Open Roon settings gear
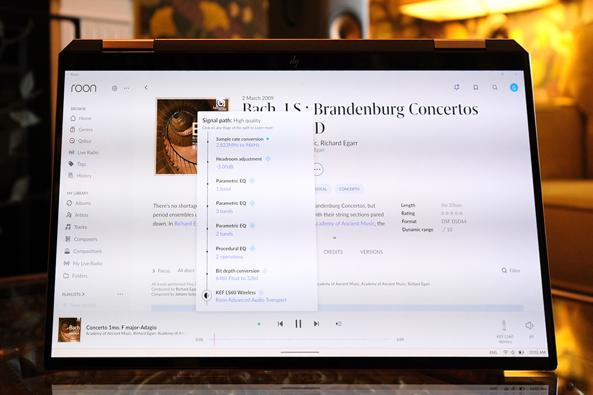 pyautogui.click(x=115, y=88)
